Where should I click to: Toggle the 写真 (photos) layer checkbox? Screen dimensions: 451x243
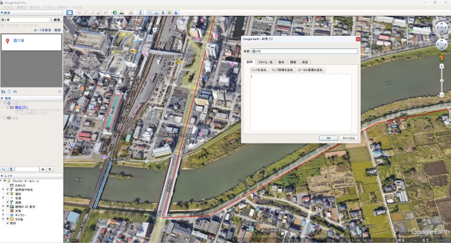pos(7,197)
